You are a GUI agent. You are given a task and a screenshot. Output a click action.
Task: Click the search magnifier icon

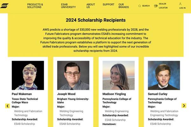pyautogui.click(x=140, y=6)
